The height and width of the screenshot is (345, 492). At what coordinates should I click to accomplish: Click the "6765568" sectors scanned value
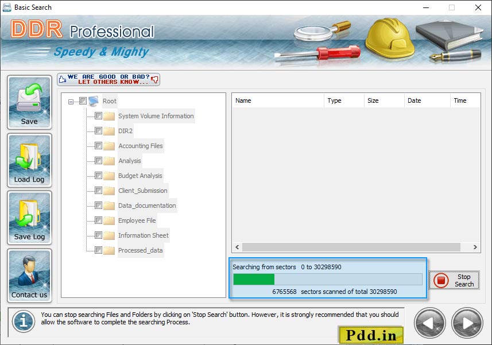click(x=284, y=292)
